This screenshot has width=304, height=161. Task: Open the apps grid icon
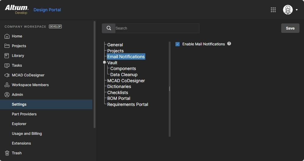coord(273,10)
